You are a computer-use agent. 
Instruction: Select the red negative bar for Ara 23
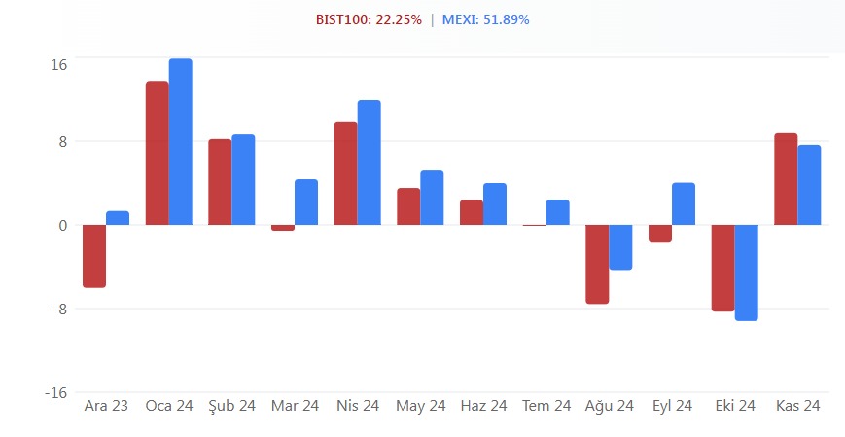[x=94, y=256]
